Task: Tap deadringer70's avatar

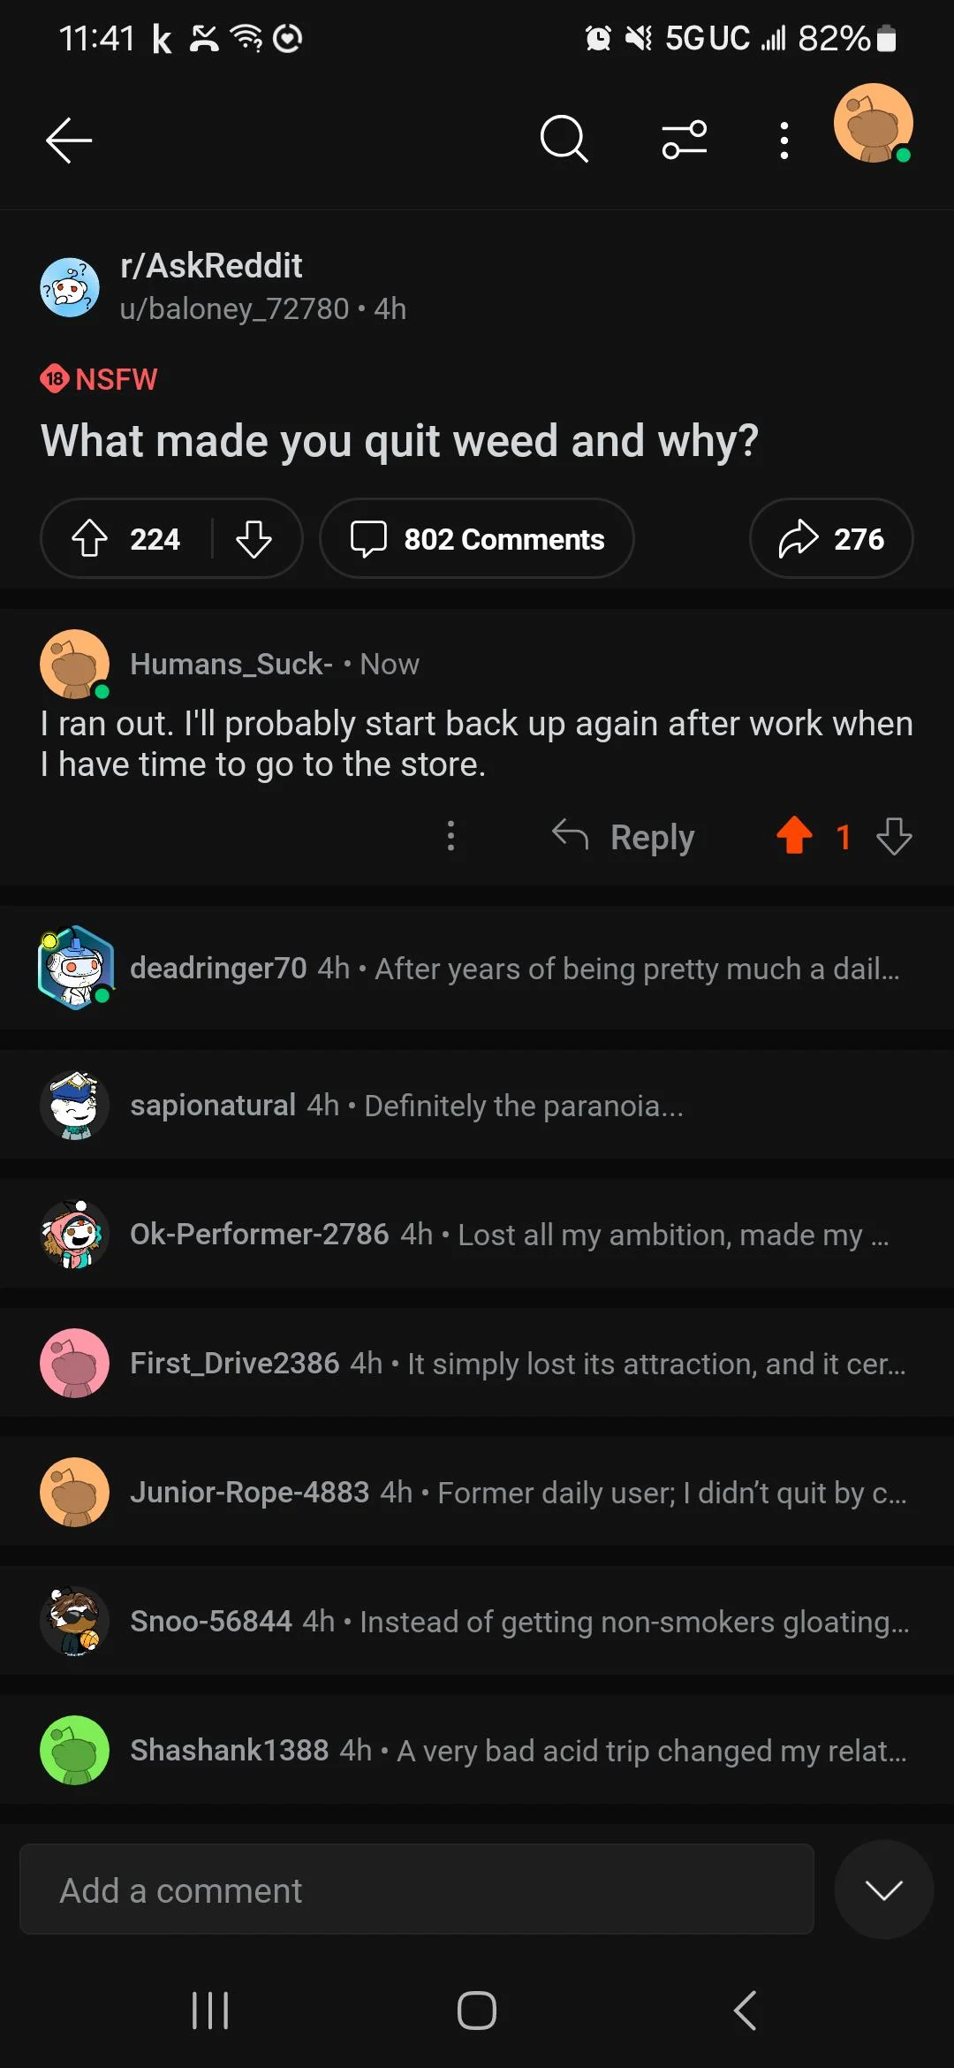Action: 76,966
